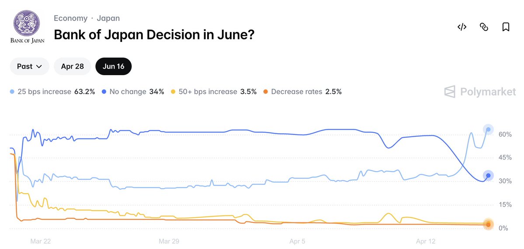524x249 pixels.
Task: Click the Mar 29 axis label
Action: [169, 241]
